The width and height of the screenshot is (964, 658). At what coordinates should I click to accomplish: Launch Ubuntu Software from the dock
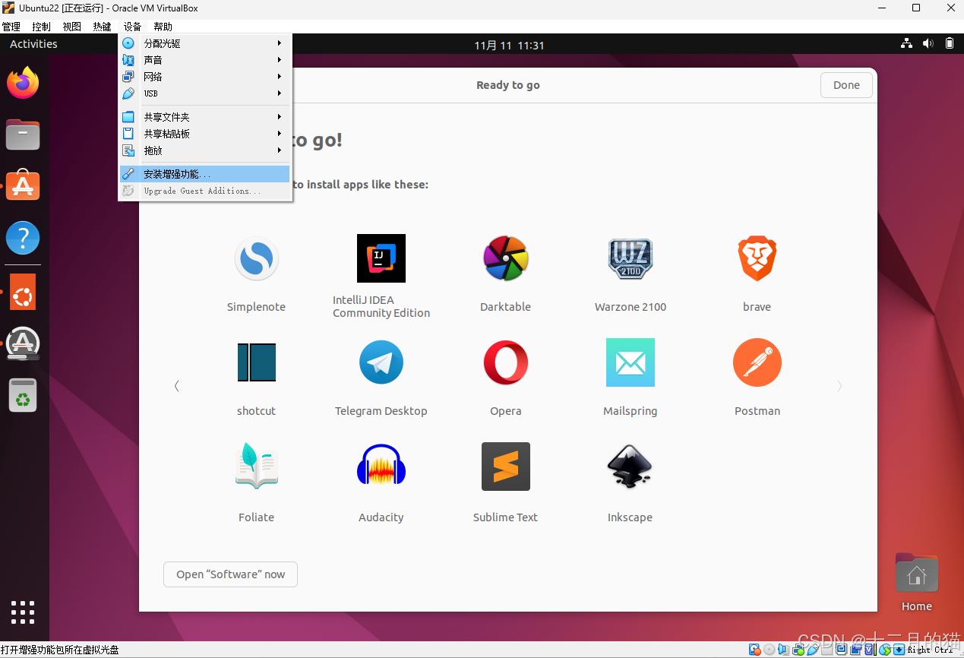tap(23, 185)
